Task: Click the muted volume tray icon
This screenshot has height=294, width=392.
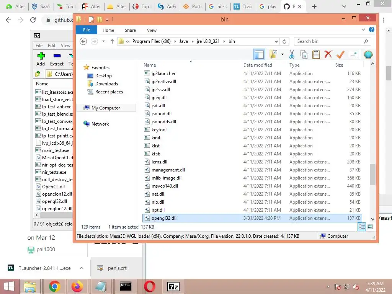Action: point(356,287)
